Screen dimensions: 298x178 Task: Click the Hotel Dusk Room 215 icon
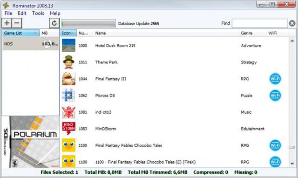[68, 46]
